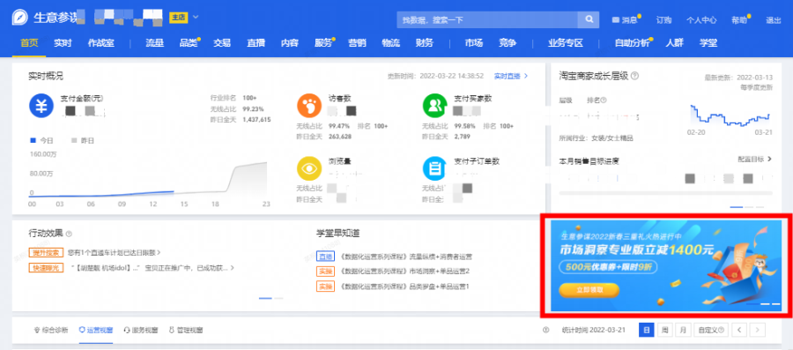Click the orange 访客数 footprint icon

pyautogui.click(x=309, y=106)
